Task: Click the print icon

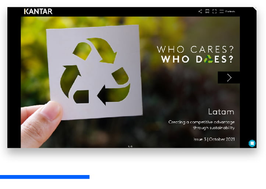Action: (207, 11)
